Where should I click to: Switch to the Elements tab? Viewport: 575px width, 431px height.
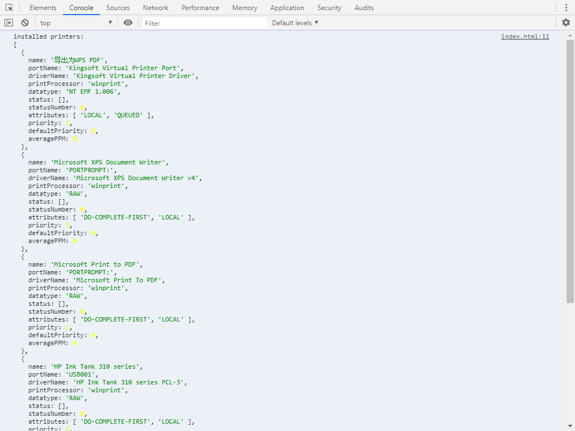pos(43,8)
